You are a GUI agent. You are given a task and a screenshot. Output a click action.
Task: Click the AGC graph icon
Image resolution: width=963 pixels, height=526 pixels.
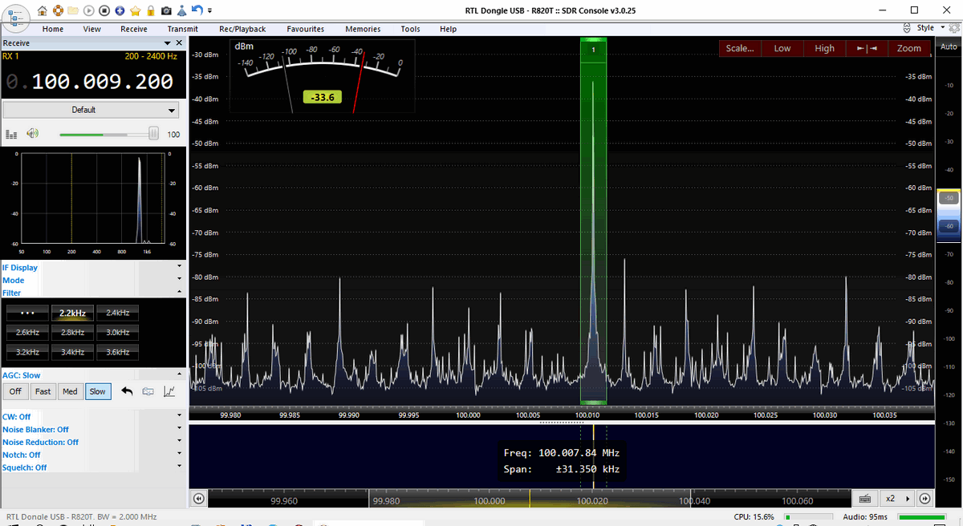tap(169, 391)
